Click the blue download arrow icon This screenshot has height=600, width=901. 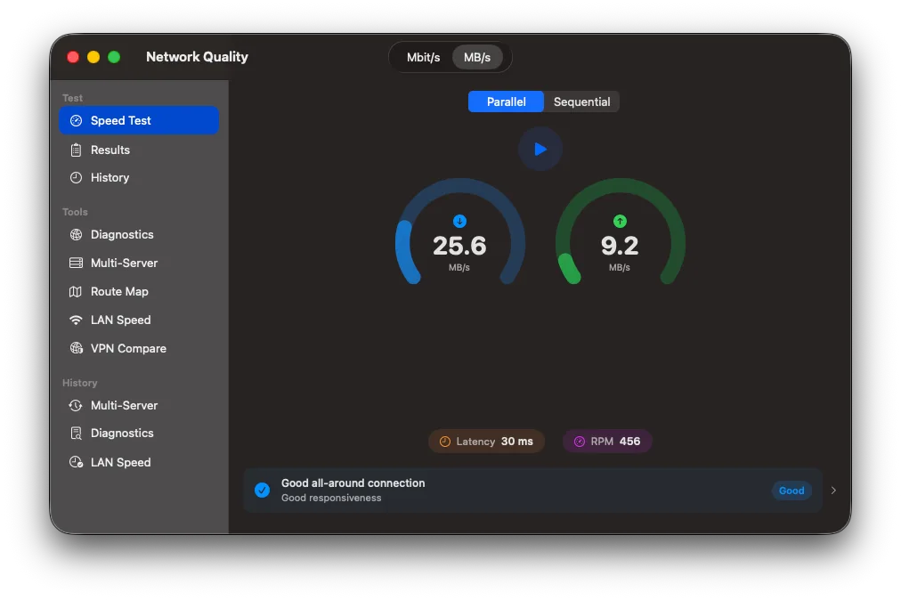pyautogui.click(x=459, y=222)
